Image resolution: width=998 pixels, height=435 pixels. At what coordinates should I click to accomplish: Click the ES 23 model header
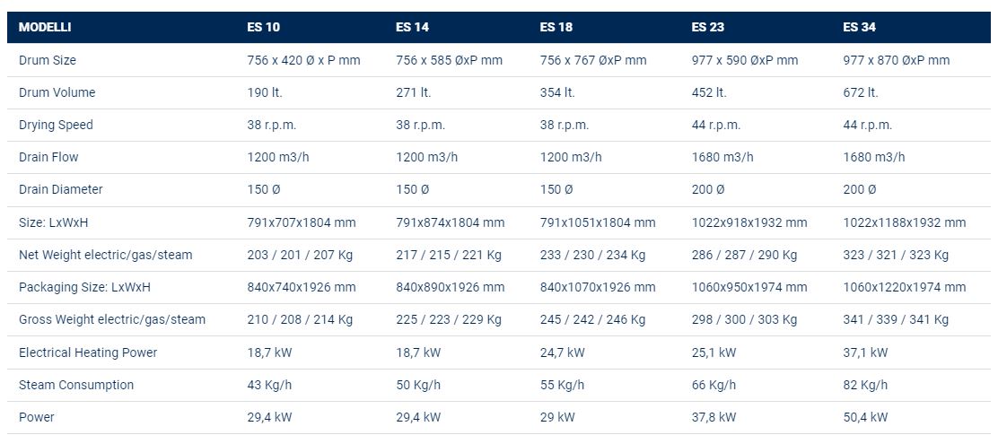tap(708, 27)
